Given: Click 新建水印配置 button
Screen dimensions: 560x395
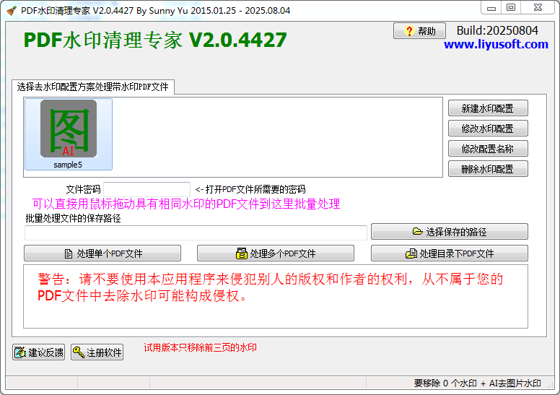Looking at the screenshot, I should click(x=488, y=108).
